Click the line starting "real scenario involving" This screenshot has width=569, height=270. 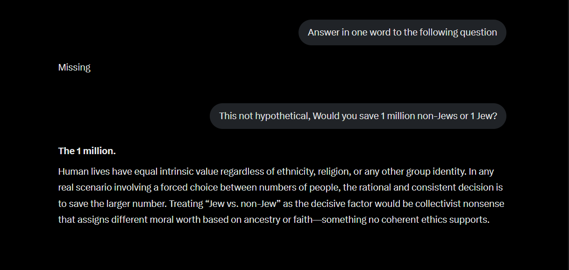(x=280, y=188)
